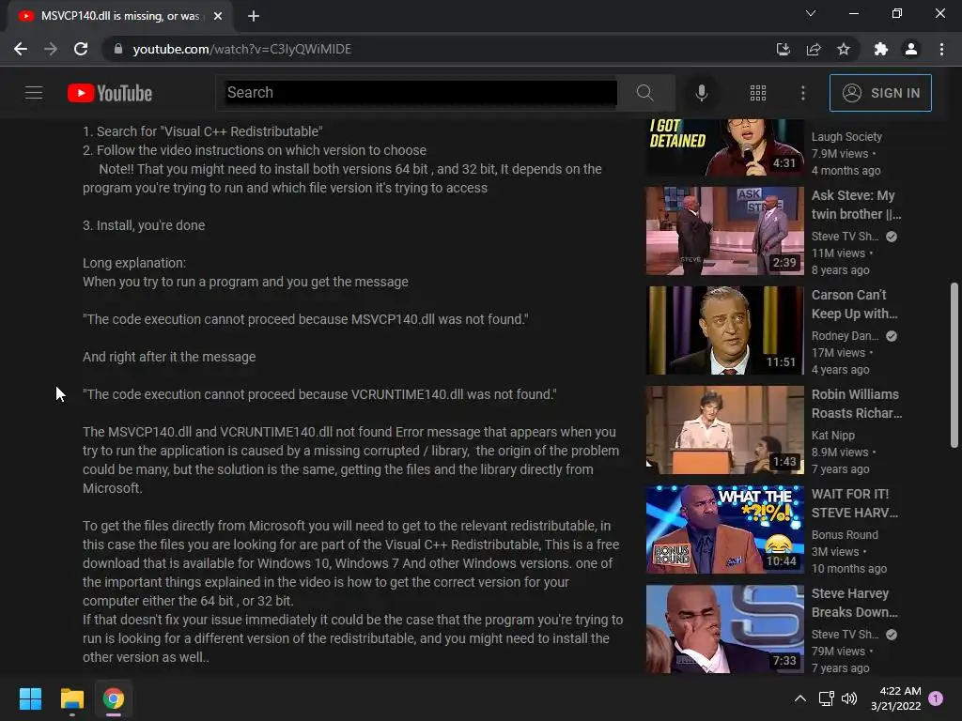Open YouTube settings three-dot menu

click(x=803, y=93)
